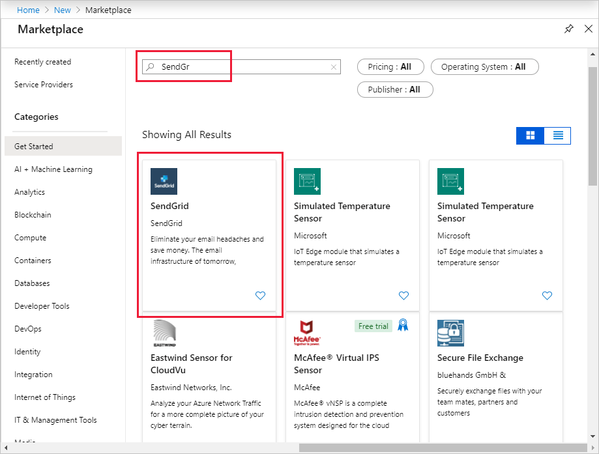Click the first Simulated Temperature Sensor icon

point(307,181)
